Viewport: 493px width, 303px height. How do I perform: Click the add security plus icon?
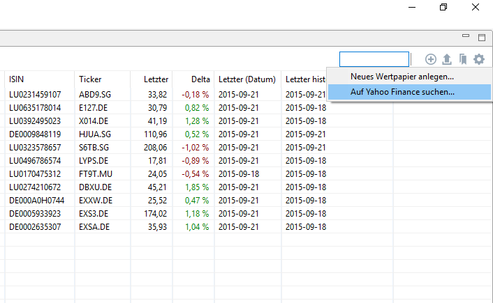tap(430, 60)
